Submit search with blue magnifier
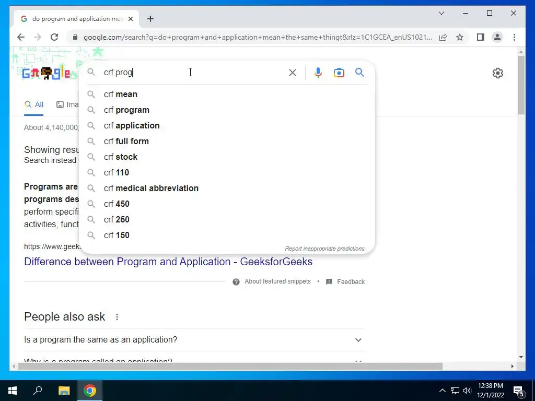Screen dimensions: 535x401 click(x=359, y=72)
